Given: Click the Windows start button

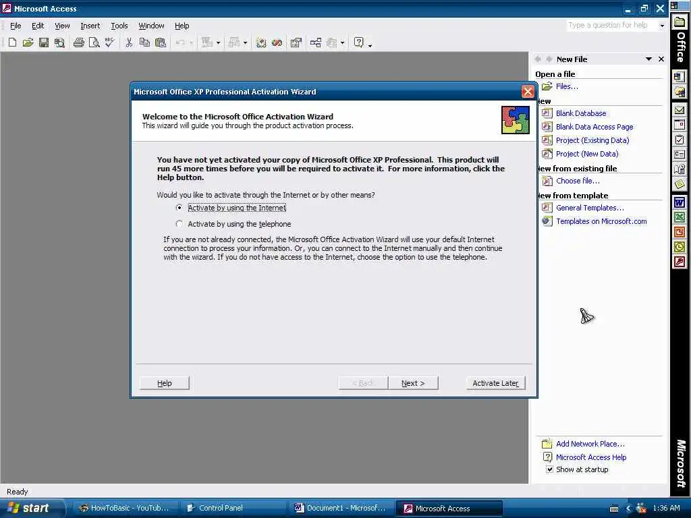Looking at the screenshot, I should point(32,508).
